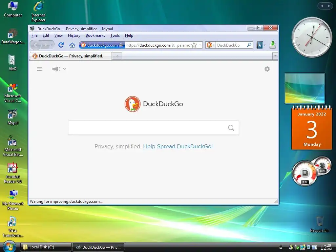Click the main DuckDuckGo search field

tap(154, 128)
